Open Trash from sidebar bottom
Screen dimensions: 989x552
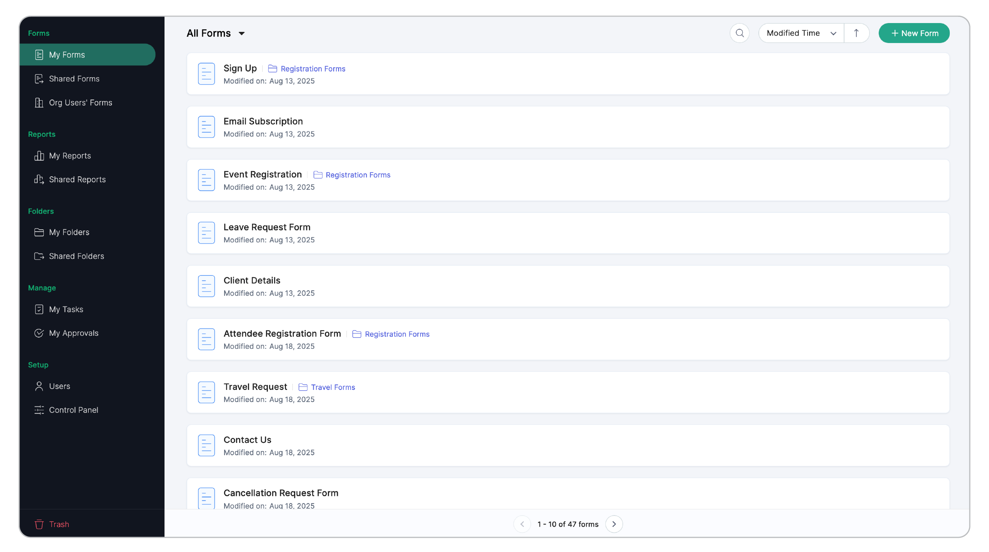58,524
